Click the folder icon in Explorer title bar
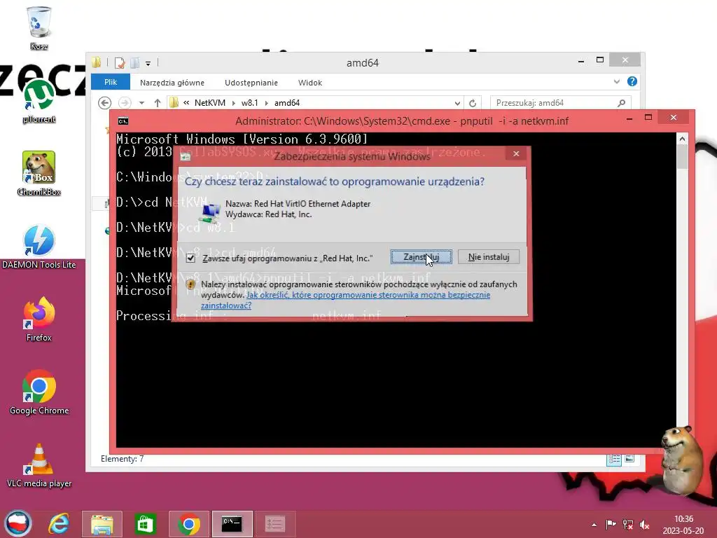 (x=97, y=62)
